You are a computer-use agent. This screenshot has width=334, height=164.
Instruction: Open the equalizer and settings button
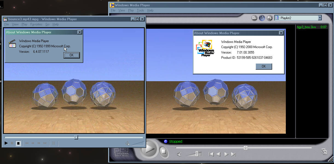pyautogui.click(x=254, y=18)
